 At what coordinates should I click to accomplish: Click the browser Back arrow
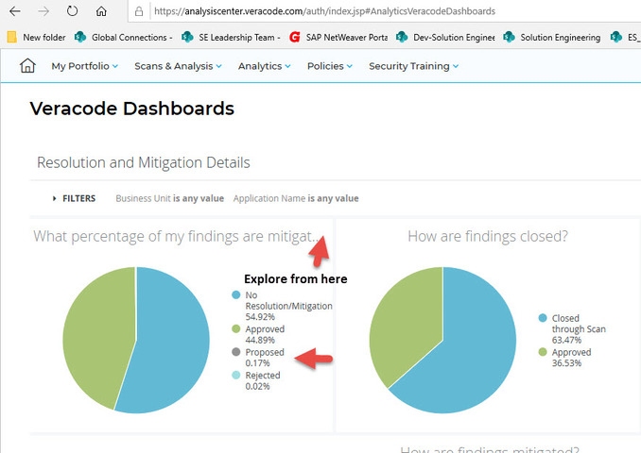coord(15,11)
